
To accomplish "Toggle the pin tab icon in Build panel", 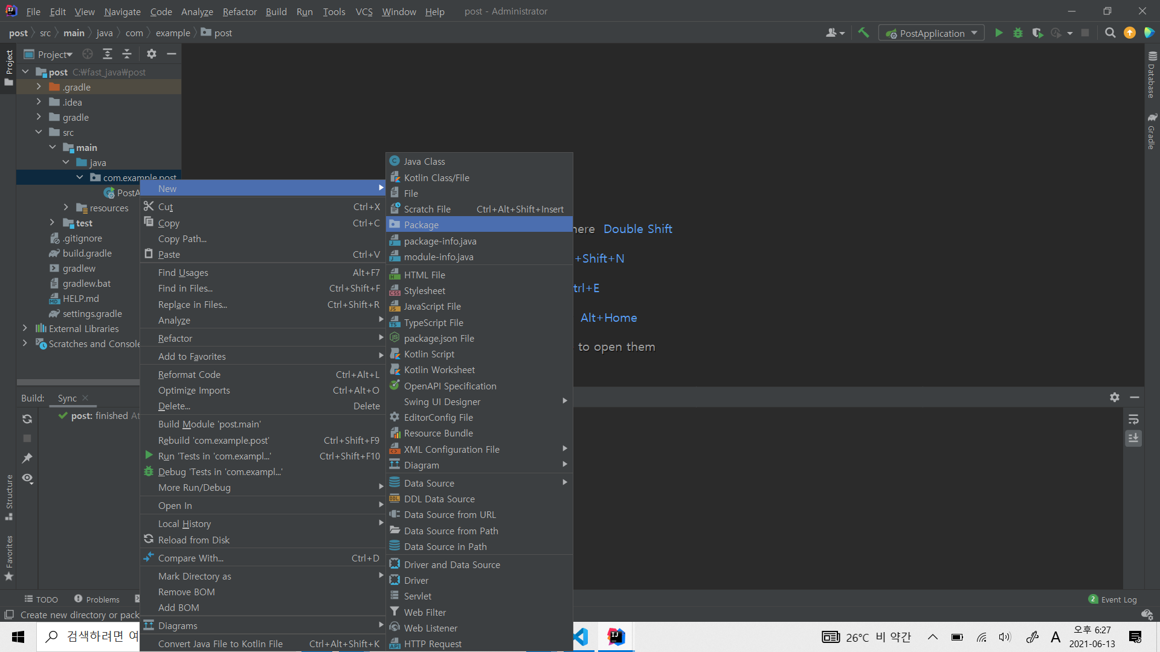I will pyautogui.click(x=27, y=458).
